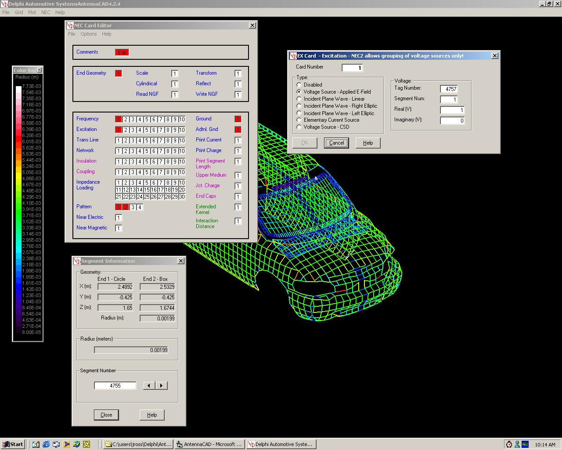Viewport: 562px width, 450px height.
Task: Click Cancel in the EX Card dialog
Action: pyautogui.click(x=336, y=143)
